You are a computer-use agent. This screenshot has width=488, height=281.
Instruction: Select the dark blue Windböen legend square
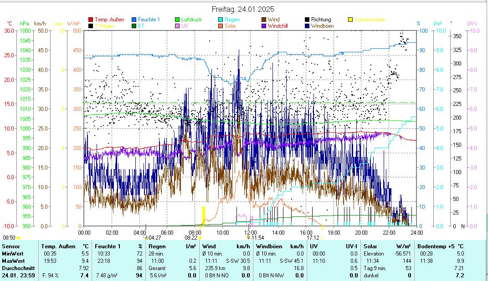coord(307,26)
